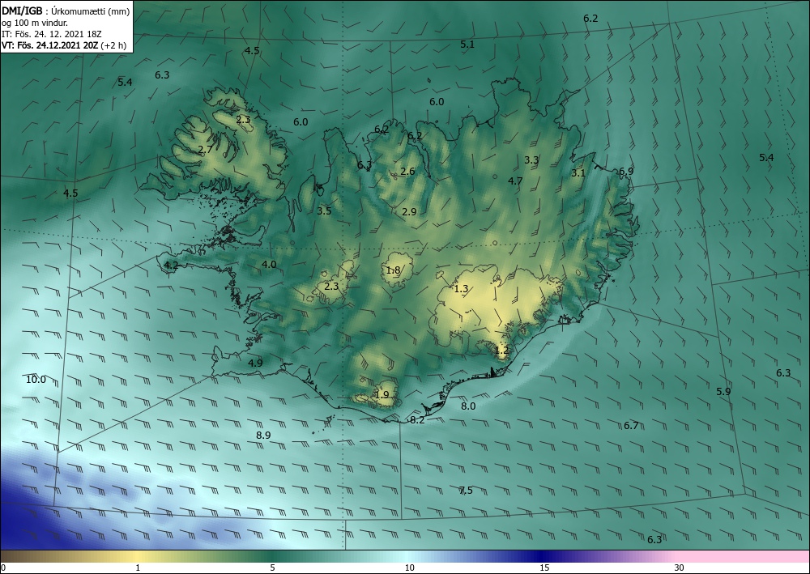This screenshot has width=810, height=574.
Task: Pick the 3.1 value label
Action: point(578,173)
